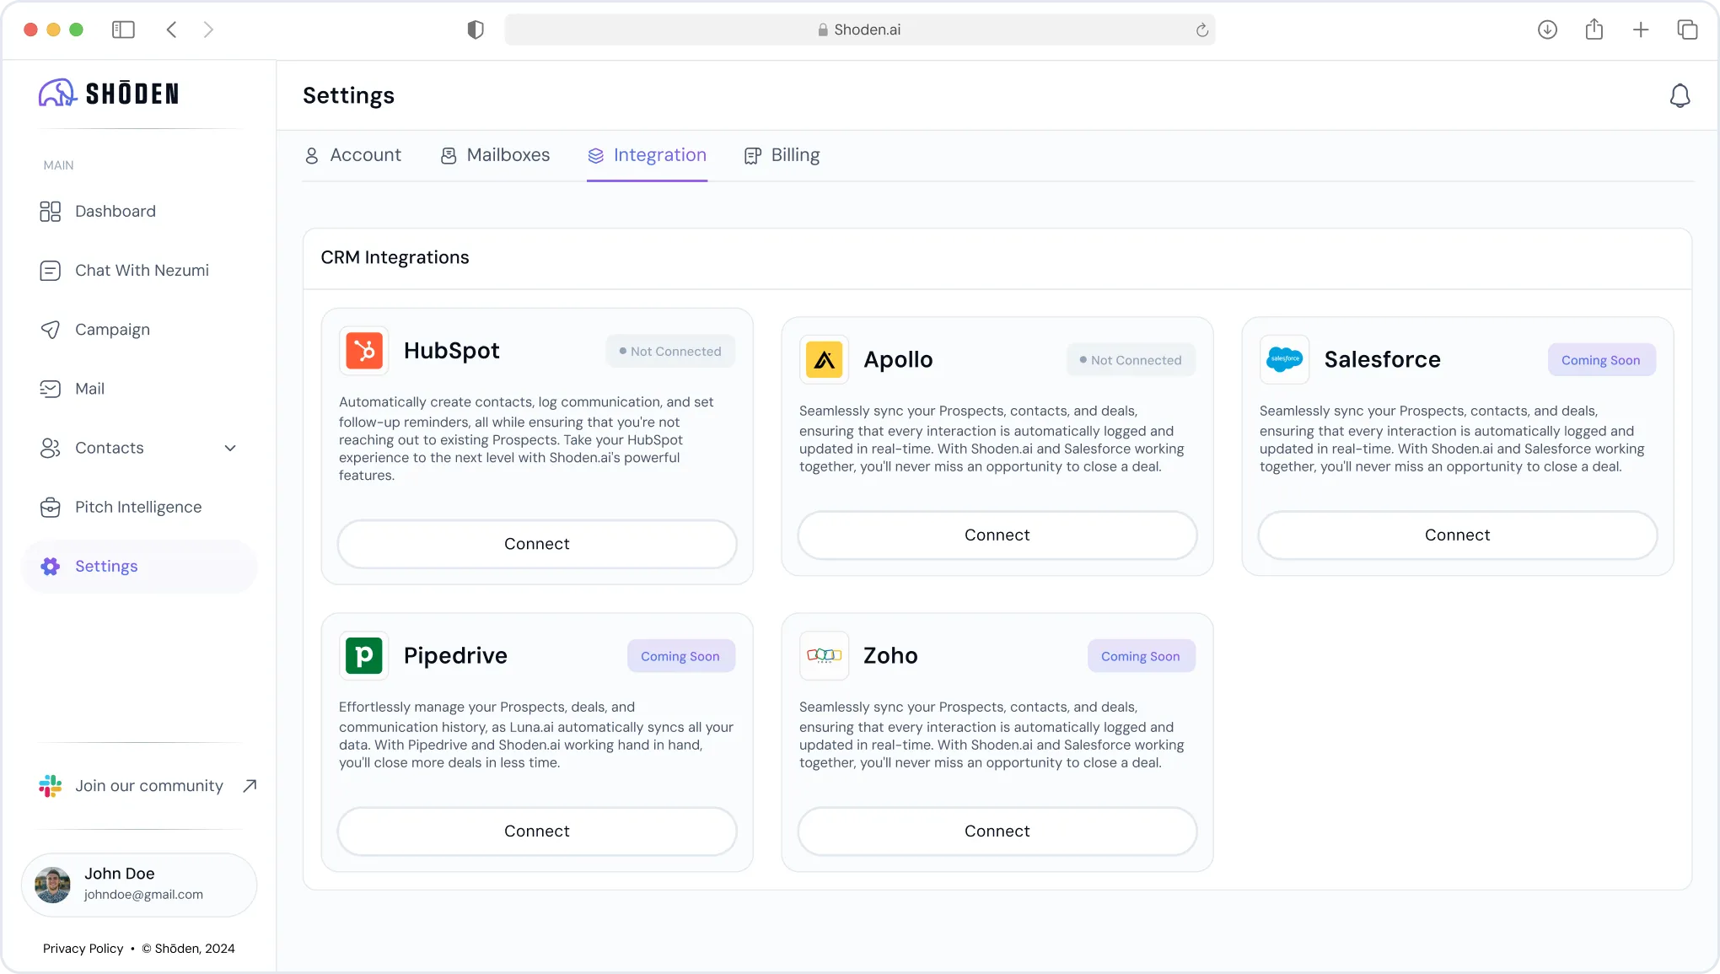Click the Chat With Nezumi icon
Image resolution: width=1720 pixels, height=974 pixels.
tap(51, 271)
